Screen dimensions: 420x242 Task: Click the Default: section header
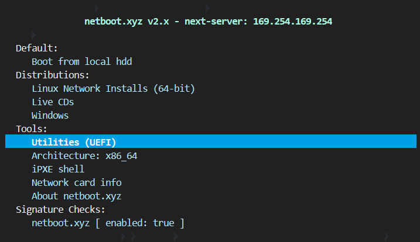[x=37, y=48]
